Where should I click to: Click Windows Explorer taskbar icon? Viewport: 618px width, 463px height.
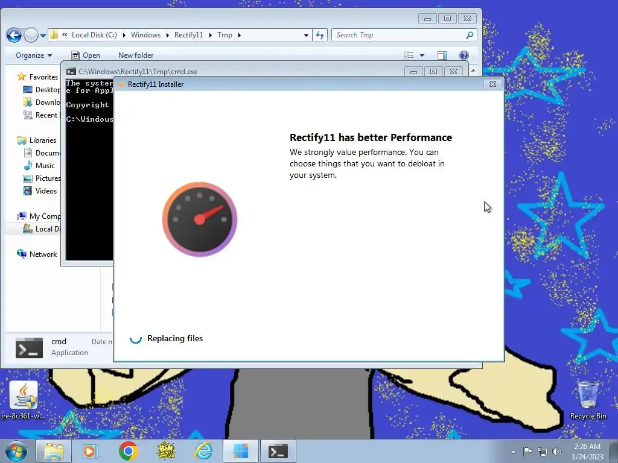(x=54, y=451)
